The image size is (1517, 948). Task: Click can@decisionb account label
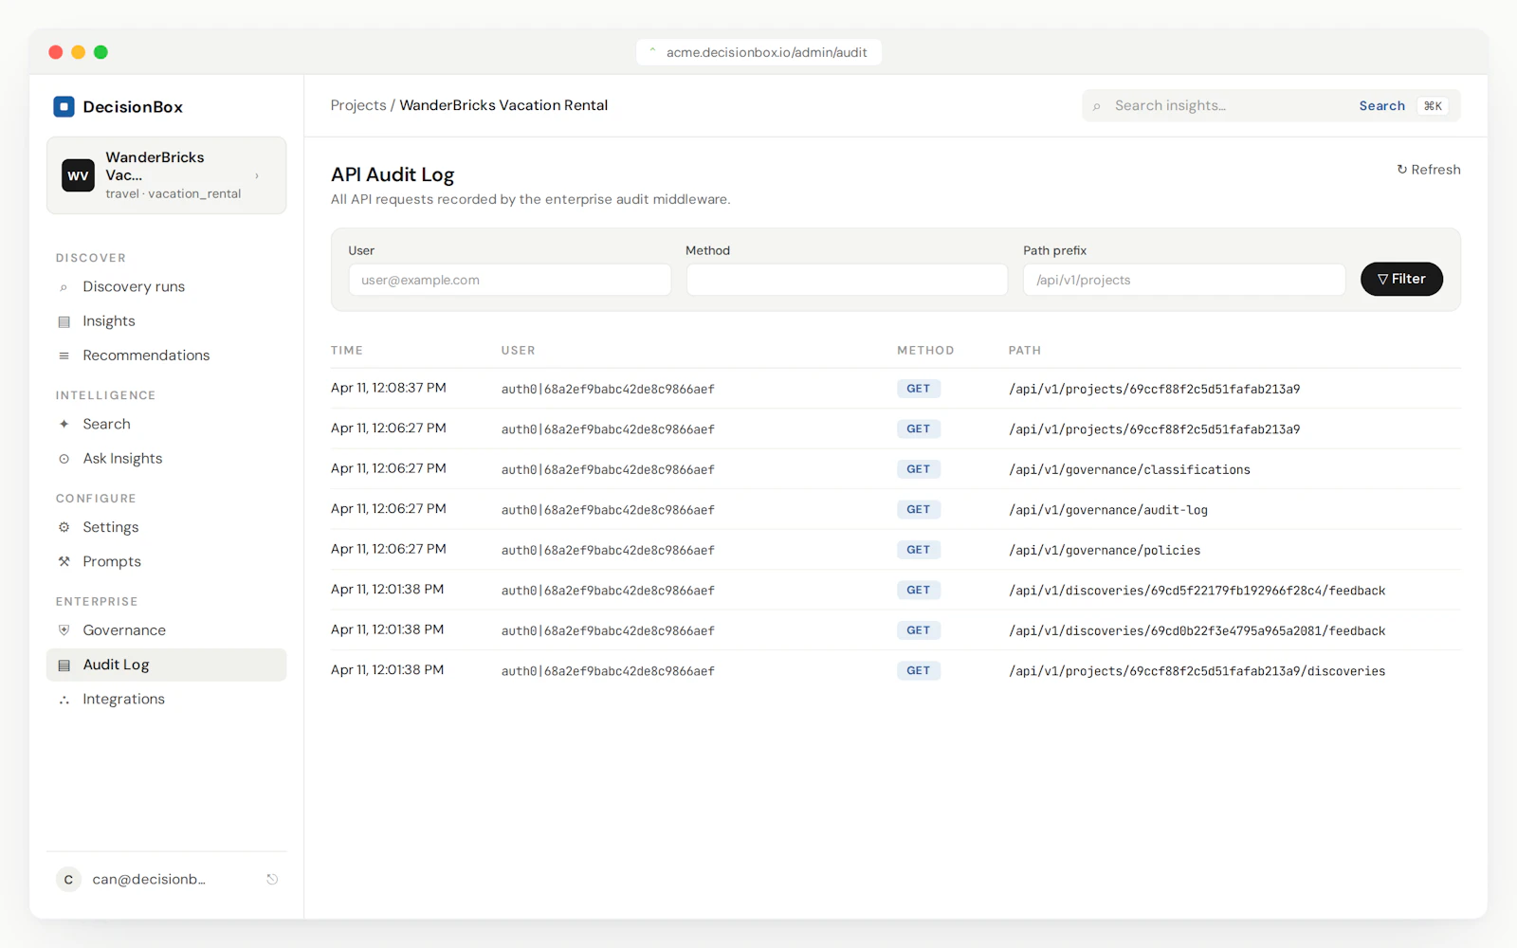coord(149,880)
